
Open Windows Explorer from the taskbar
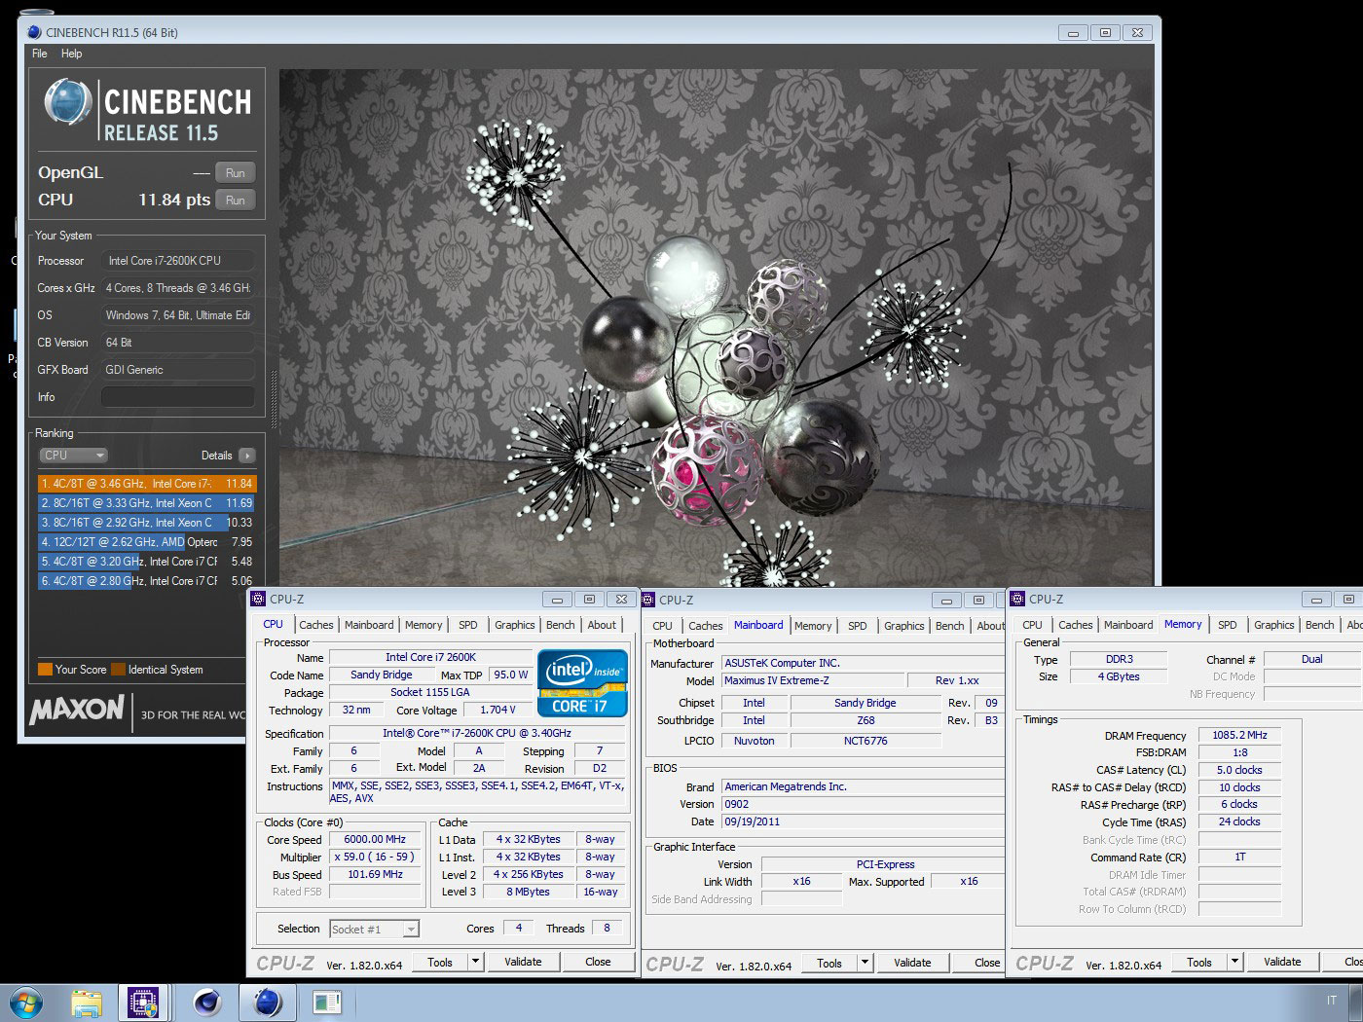(x=86, y=1002)
